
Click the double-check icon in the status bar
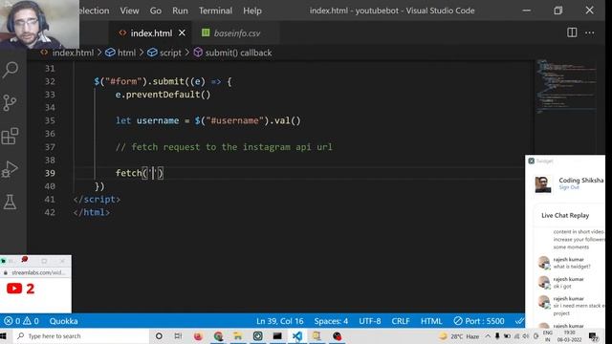coord(519,321)
